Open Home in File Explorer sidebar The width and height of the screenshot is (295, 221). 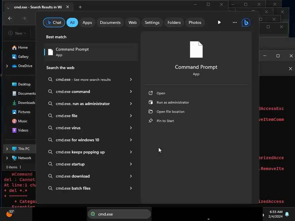[x=20, y=47]
